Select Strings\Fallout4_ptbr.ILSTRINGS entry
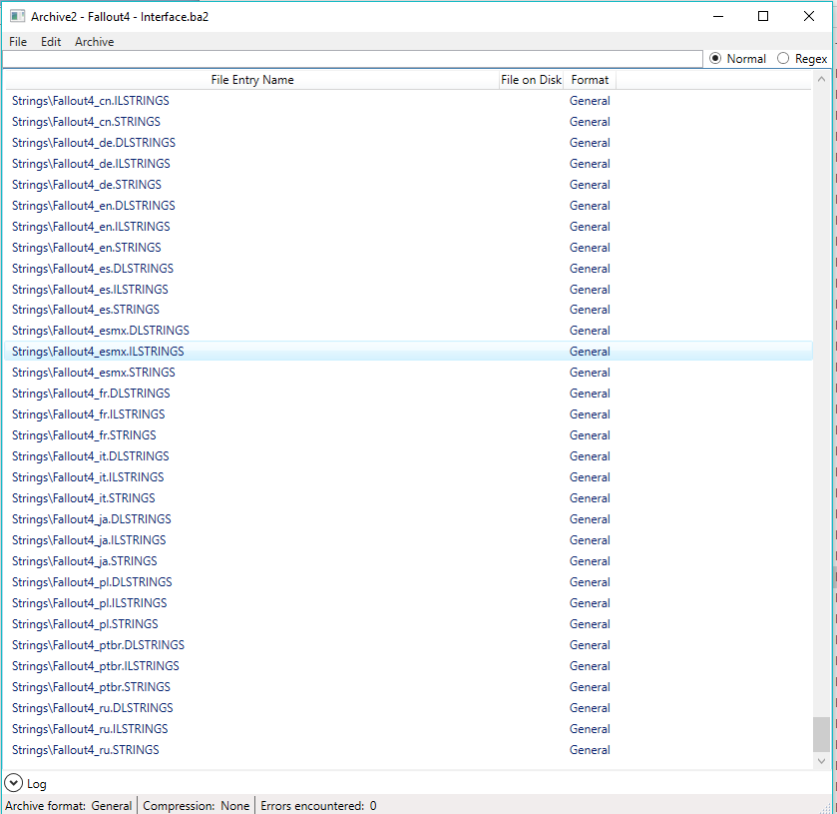This screenshot has width=837, height=814. click(408, 665)
